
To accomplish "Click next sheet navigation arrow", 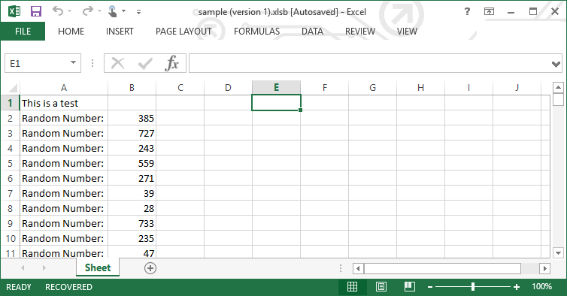I will point(44,267).
